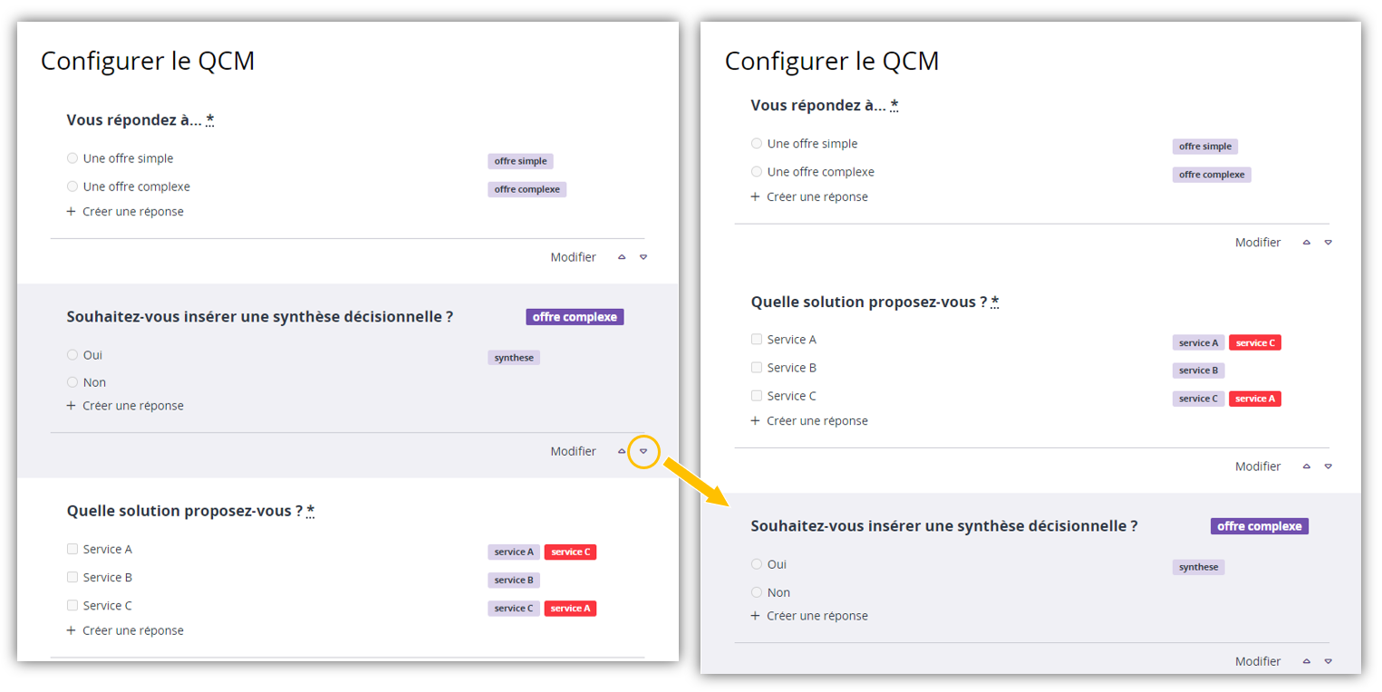The width and height of the screenshot is (1382, 692).
Task: Check the 'Service B' checkbox in right panel
Action: (x=757, y=368)
